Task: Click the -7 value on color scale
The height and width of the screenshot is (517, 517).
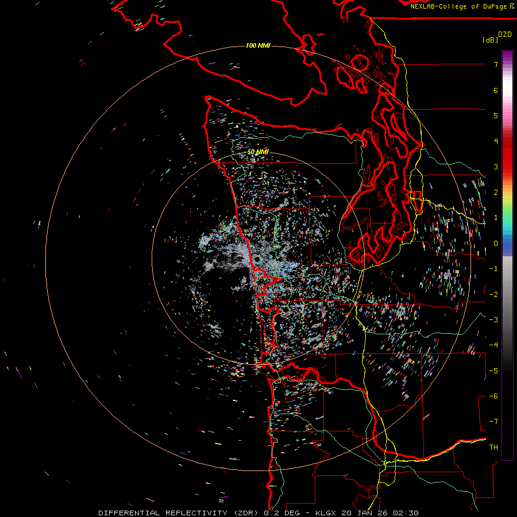Action: click(493, 422)
